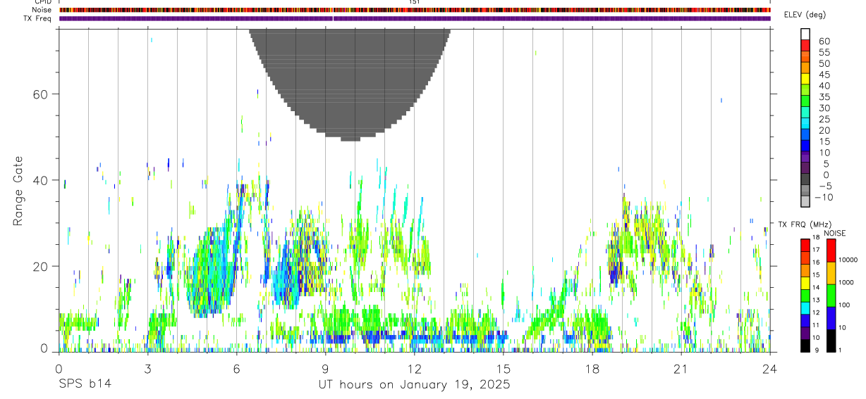The width and height of the screenshot is (866, 399).
Task: Click the NOISE legend value 1000
Action: click(847, 282)
